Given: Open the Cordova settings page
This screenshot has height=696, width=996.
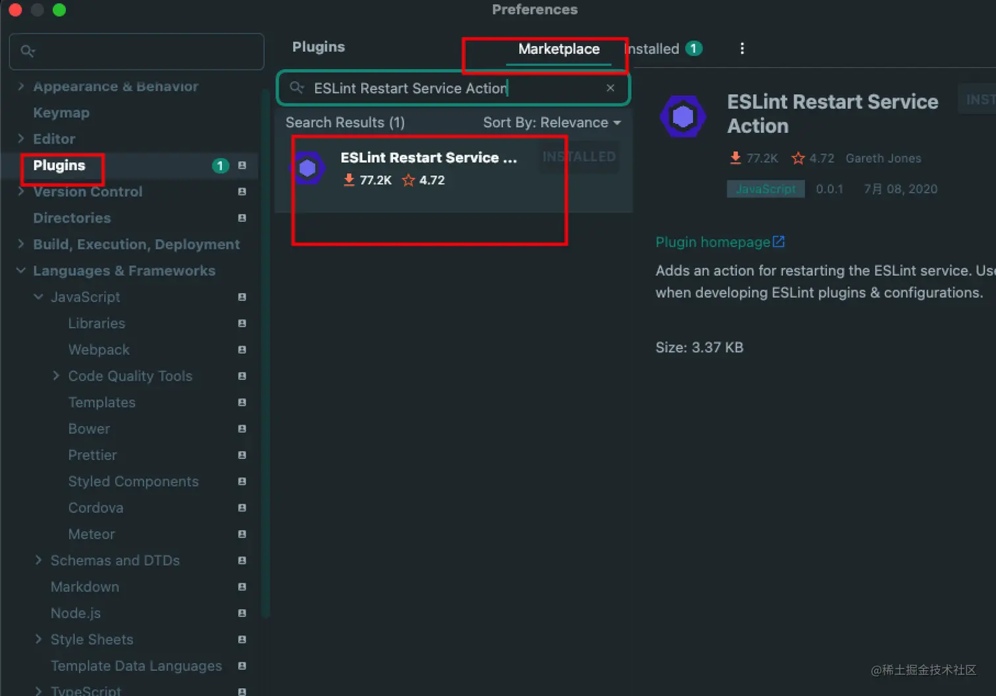Looking at the screenshot, I should [96, 508].
